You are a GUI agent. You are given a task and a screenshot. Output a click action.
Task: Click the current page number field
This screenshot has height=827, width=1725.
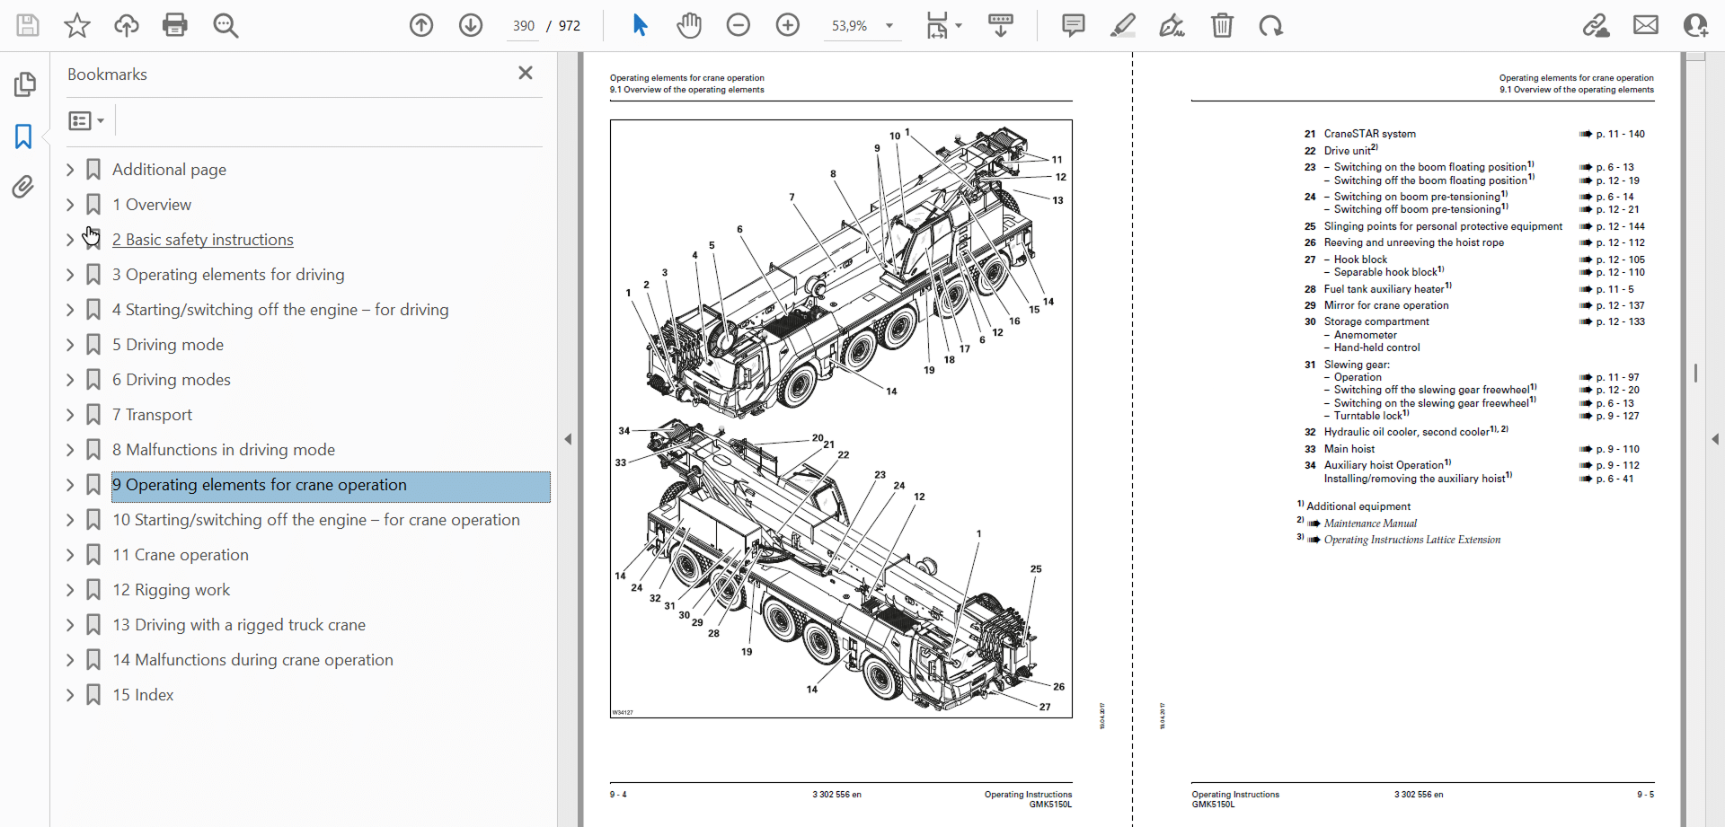tap(524, 26)
